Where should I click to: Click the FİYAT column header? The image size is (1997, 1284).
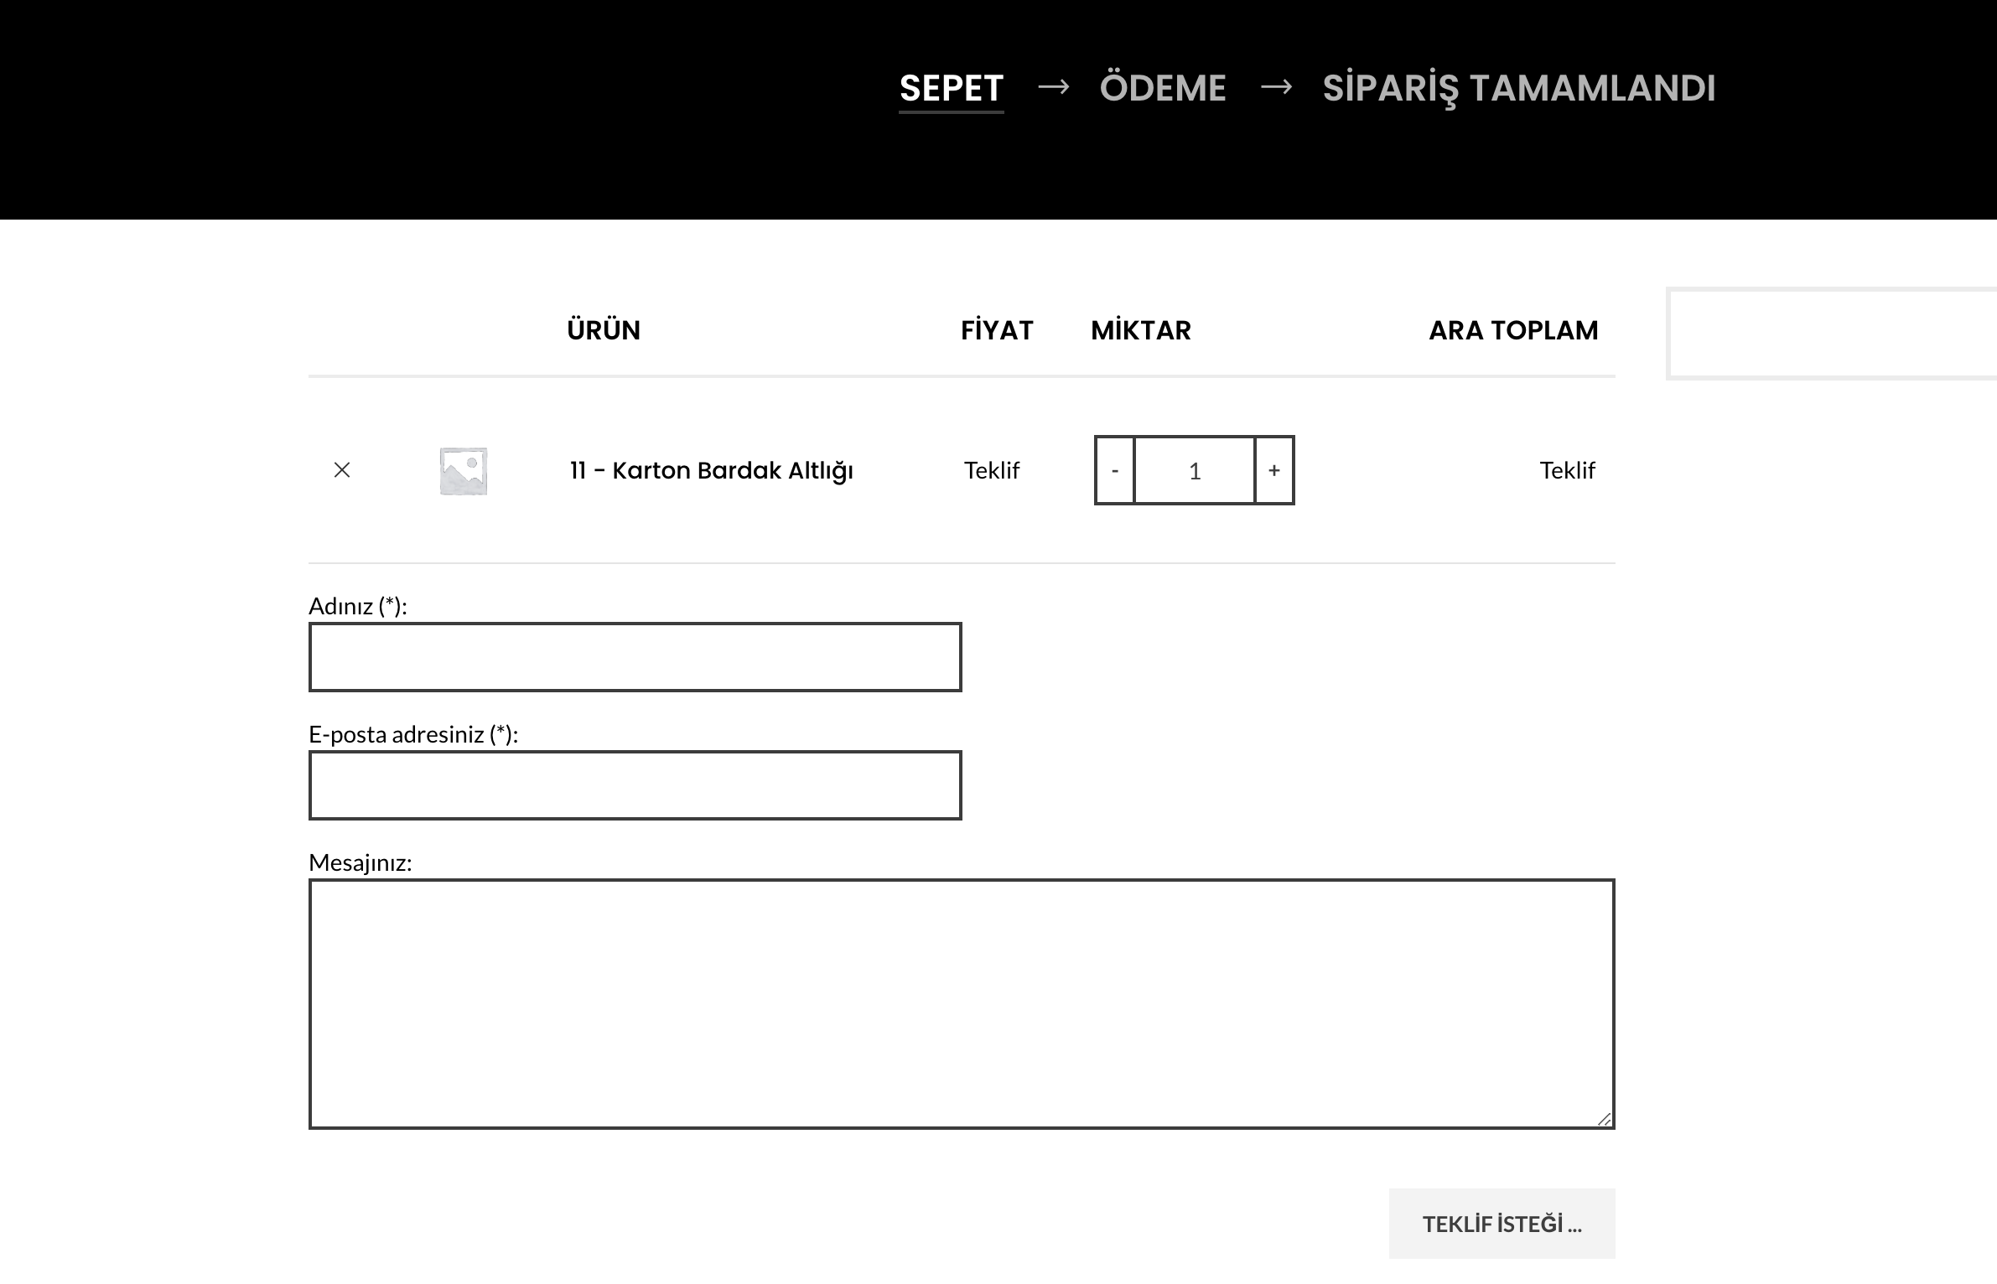[x=997, y=330]
